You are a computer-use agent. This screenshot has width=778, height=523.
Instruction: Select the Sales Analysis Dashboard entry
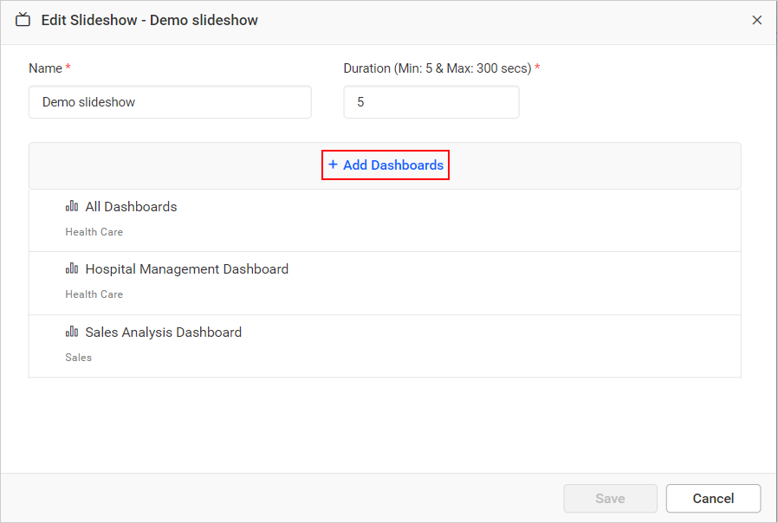[163, 332]
